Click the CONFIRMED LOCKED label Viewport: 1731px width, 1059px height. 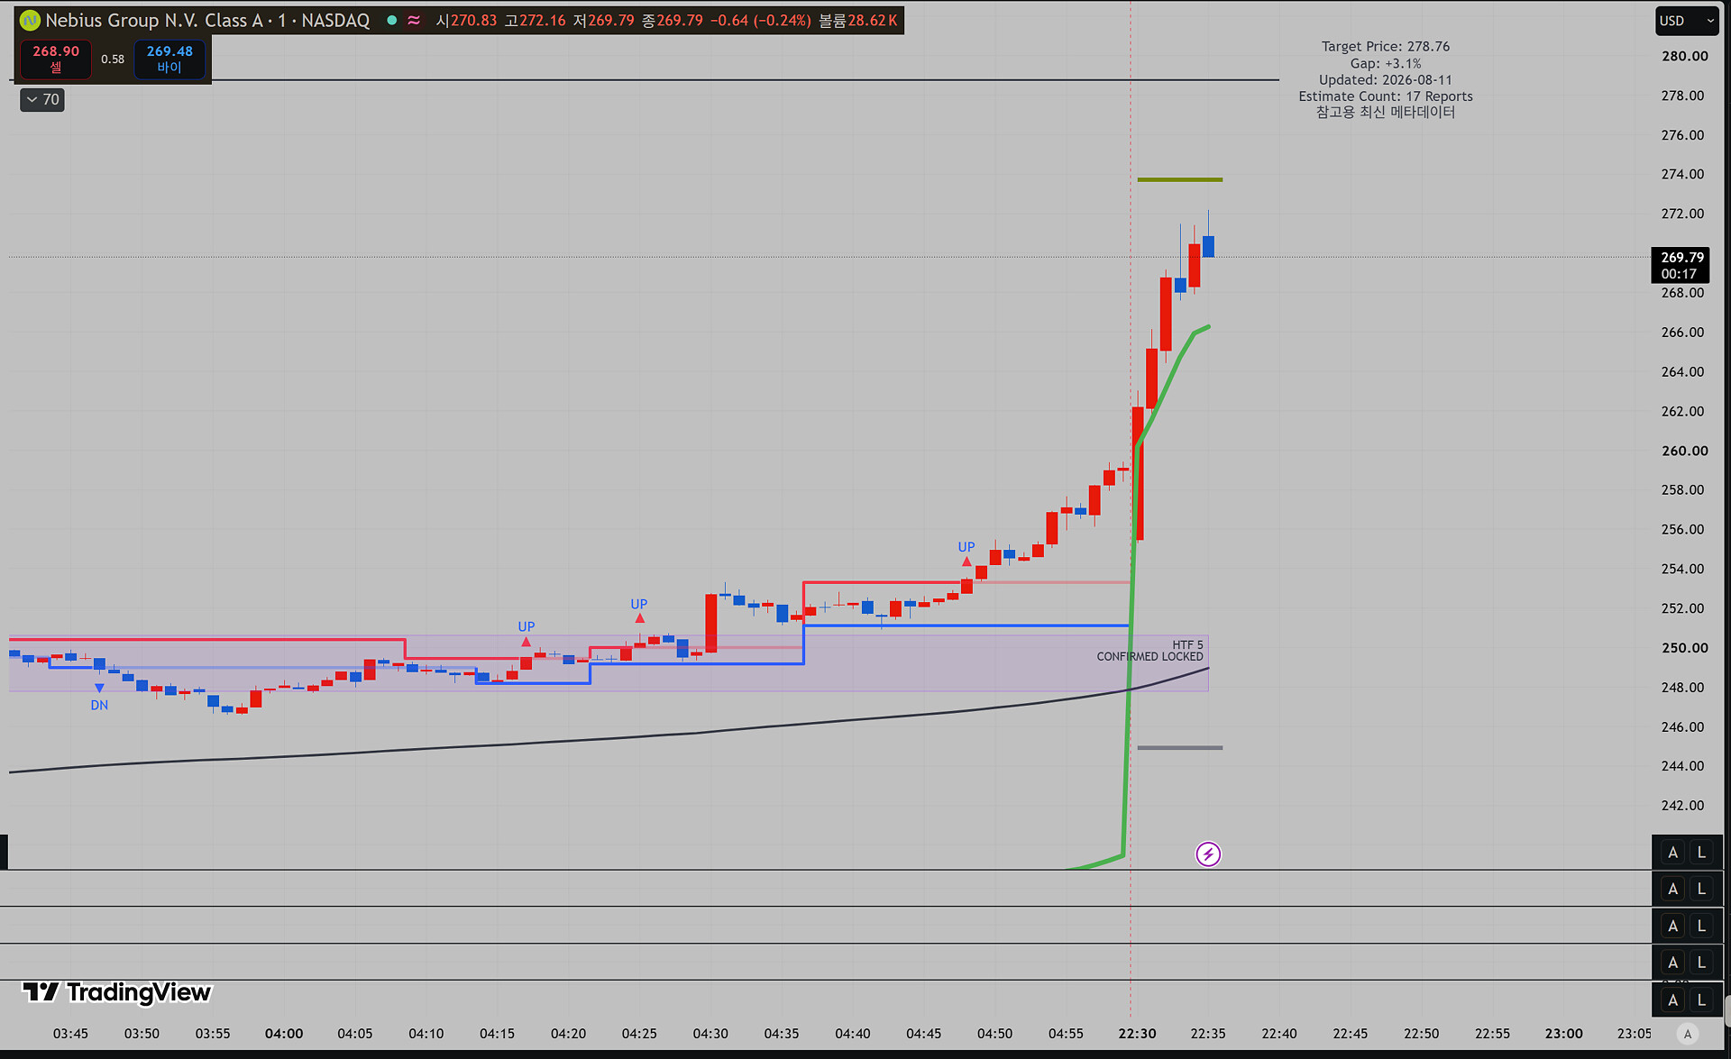click(1149, 657)
